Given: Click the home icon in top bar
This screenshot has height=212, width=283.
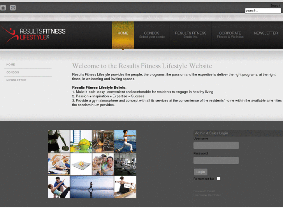Looking at the screenshot, I should tap(3, 8).
